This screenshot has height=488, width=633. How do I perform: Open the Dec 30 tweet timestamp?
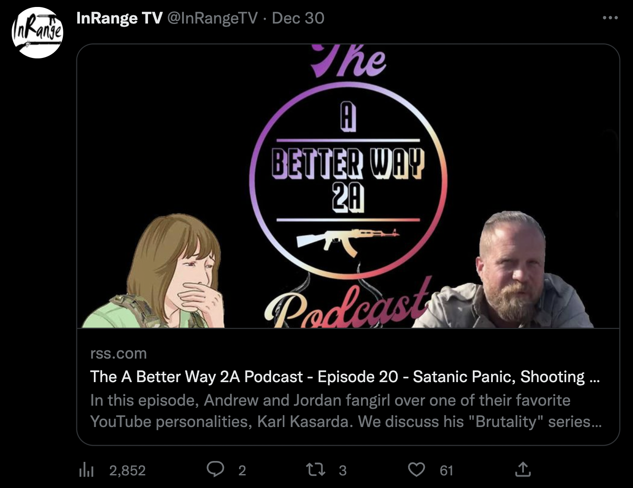pyautogui.click(x=298, y=18)
